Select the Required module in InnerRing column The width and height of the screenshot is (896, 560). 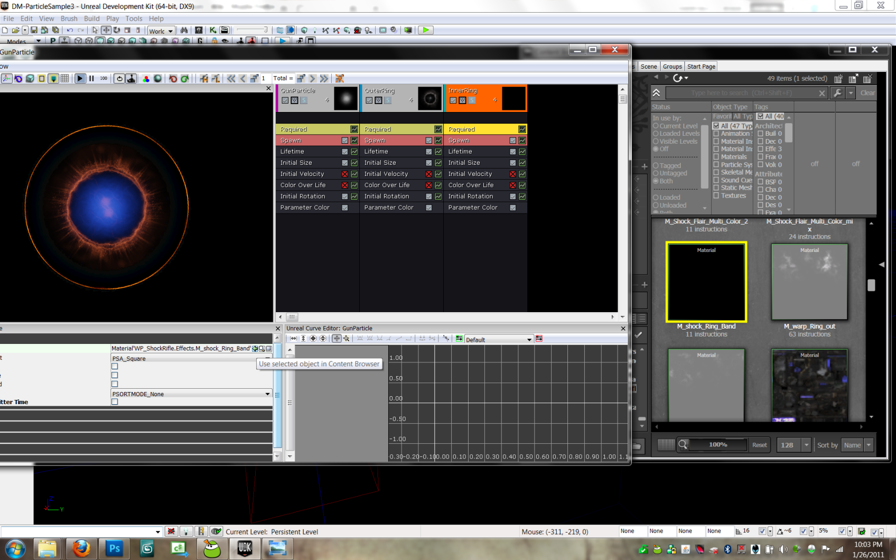(x=486, y=129)
